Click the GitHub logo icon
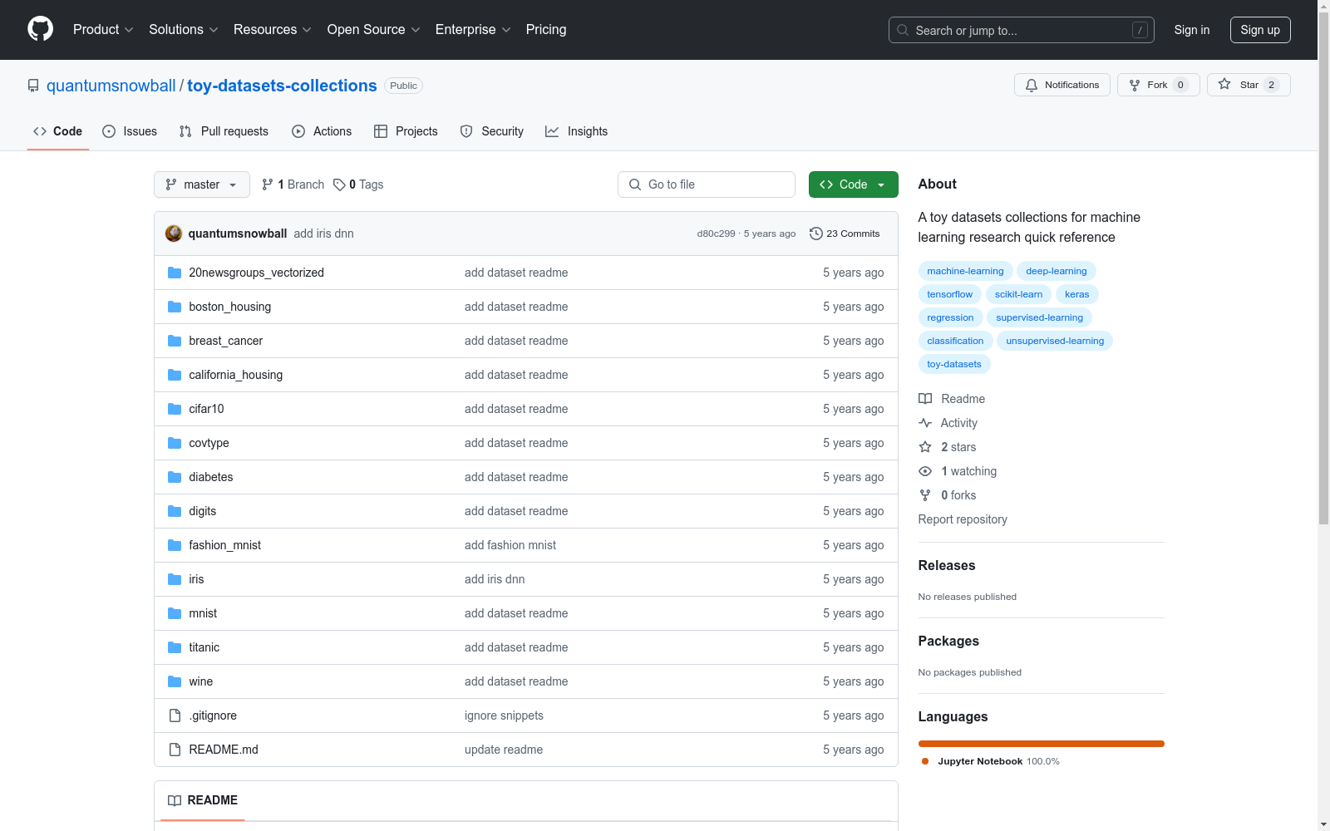 40,29
